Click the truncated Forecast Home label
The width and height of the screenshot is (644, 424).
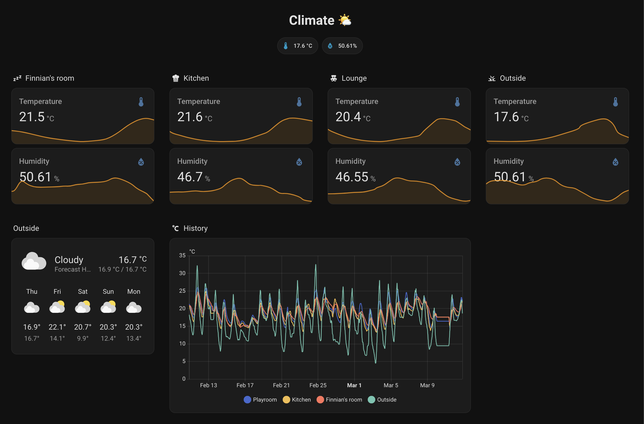tap(73, 269)
